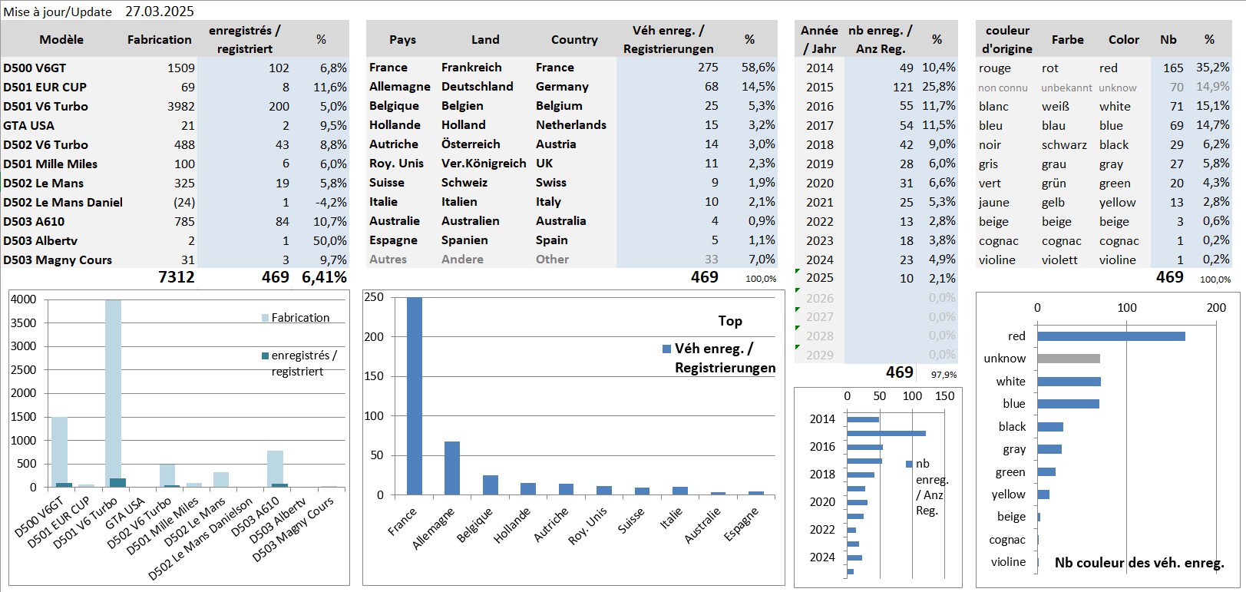Select the year 2019 table cell

819,164
